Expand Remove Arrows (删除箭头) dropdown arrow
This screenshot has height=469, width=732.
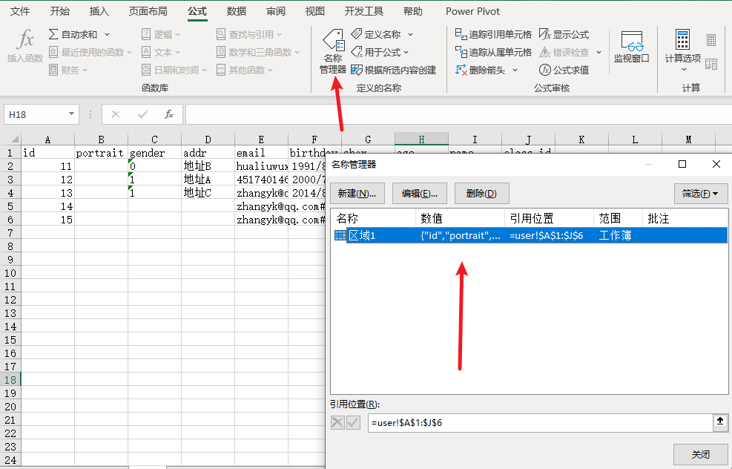point(515,70)
